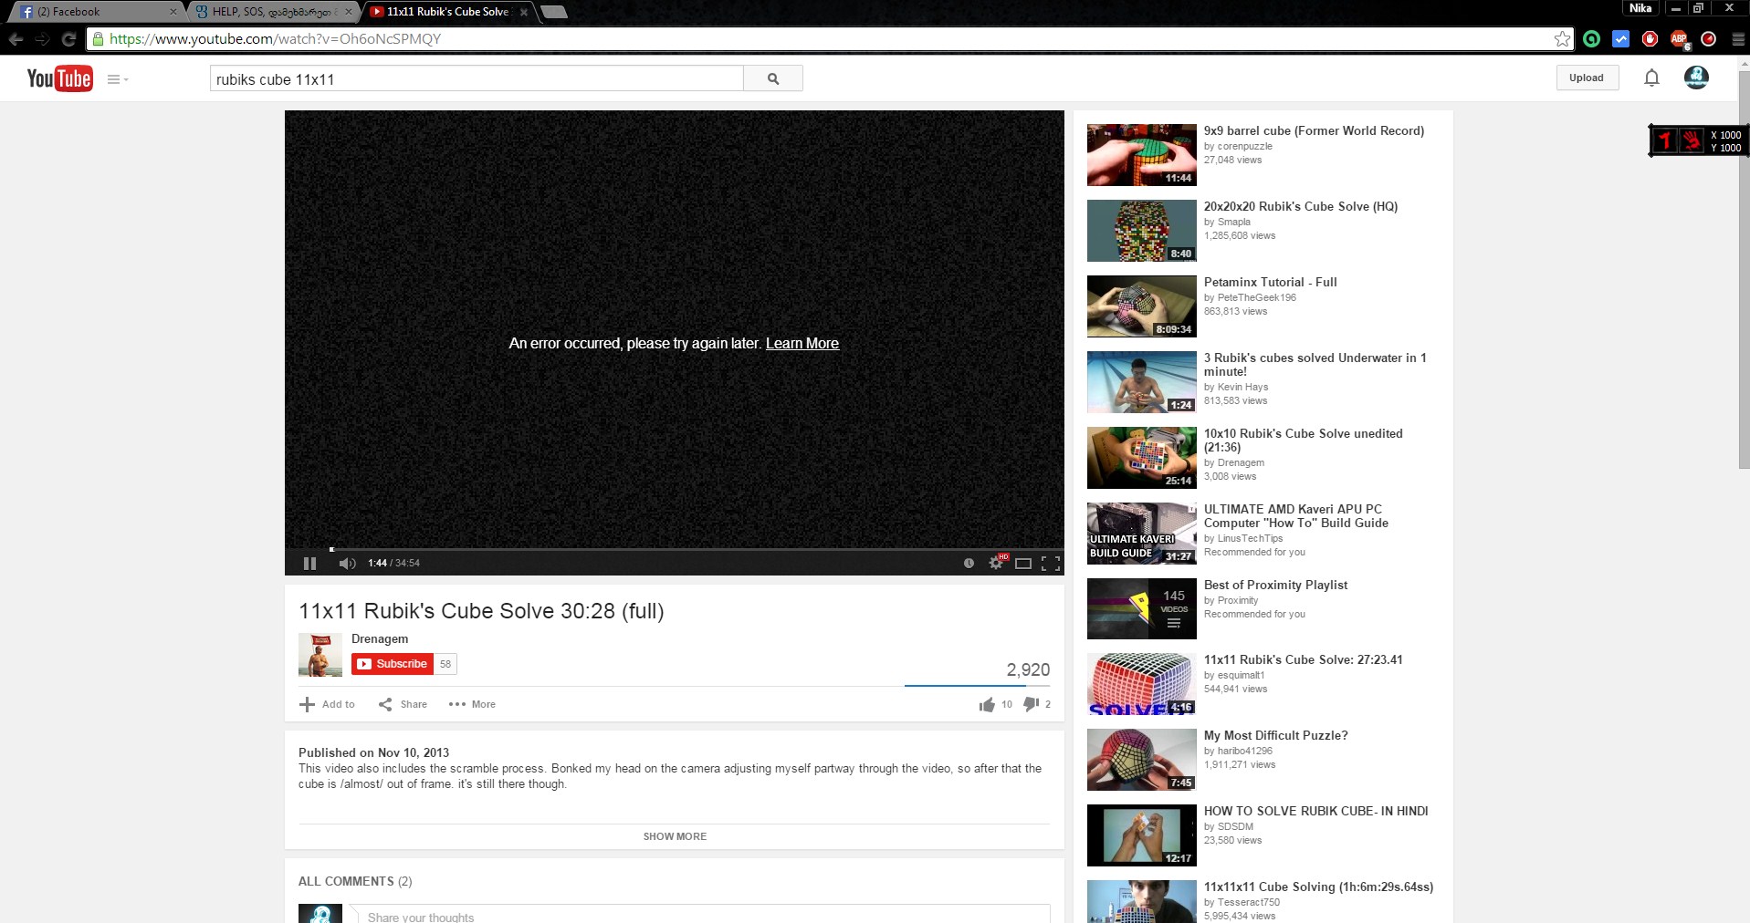Open the Petaminx Tutorial - Full video
Viewport: 1750px width, 923px height.
click(x=1270, y=283)
